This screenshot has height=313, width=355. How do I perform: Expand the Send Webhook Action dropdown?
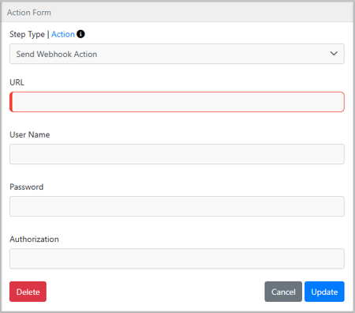(177, 54)
